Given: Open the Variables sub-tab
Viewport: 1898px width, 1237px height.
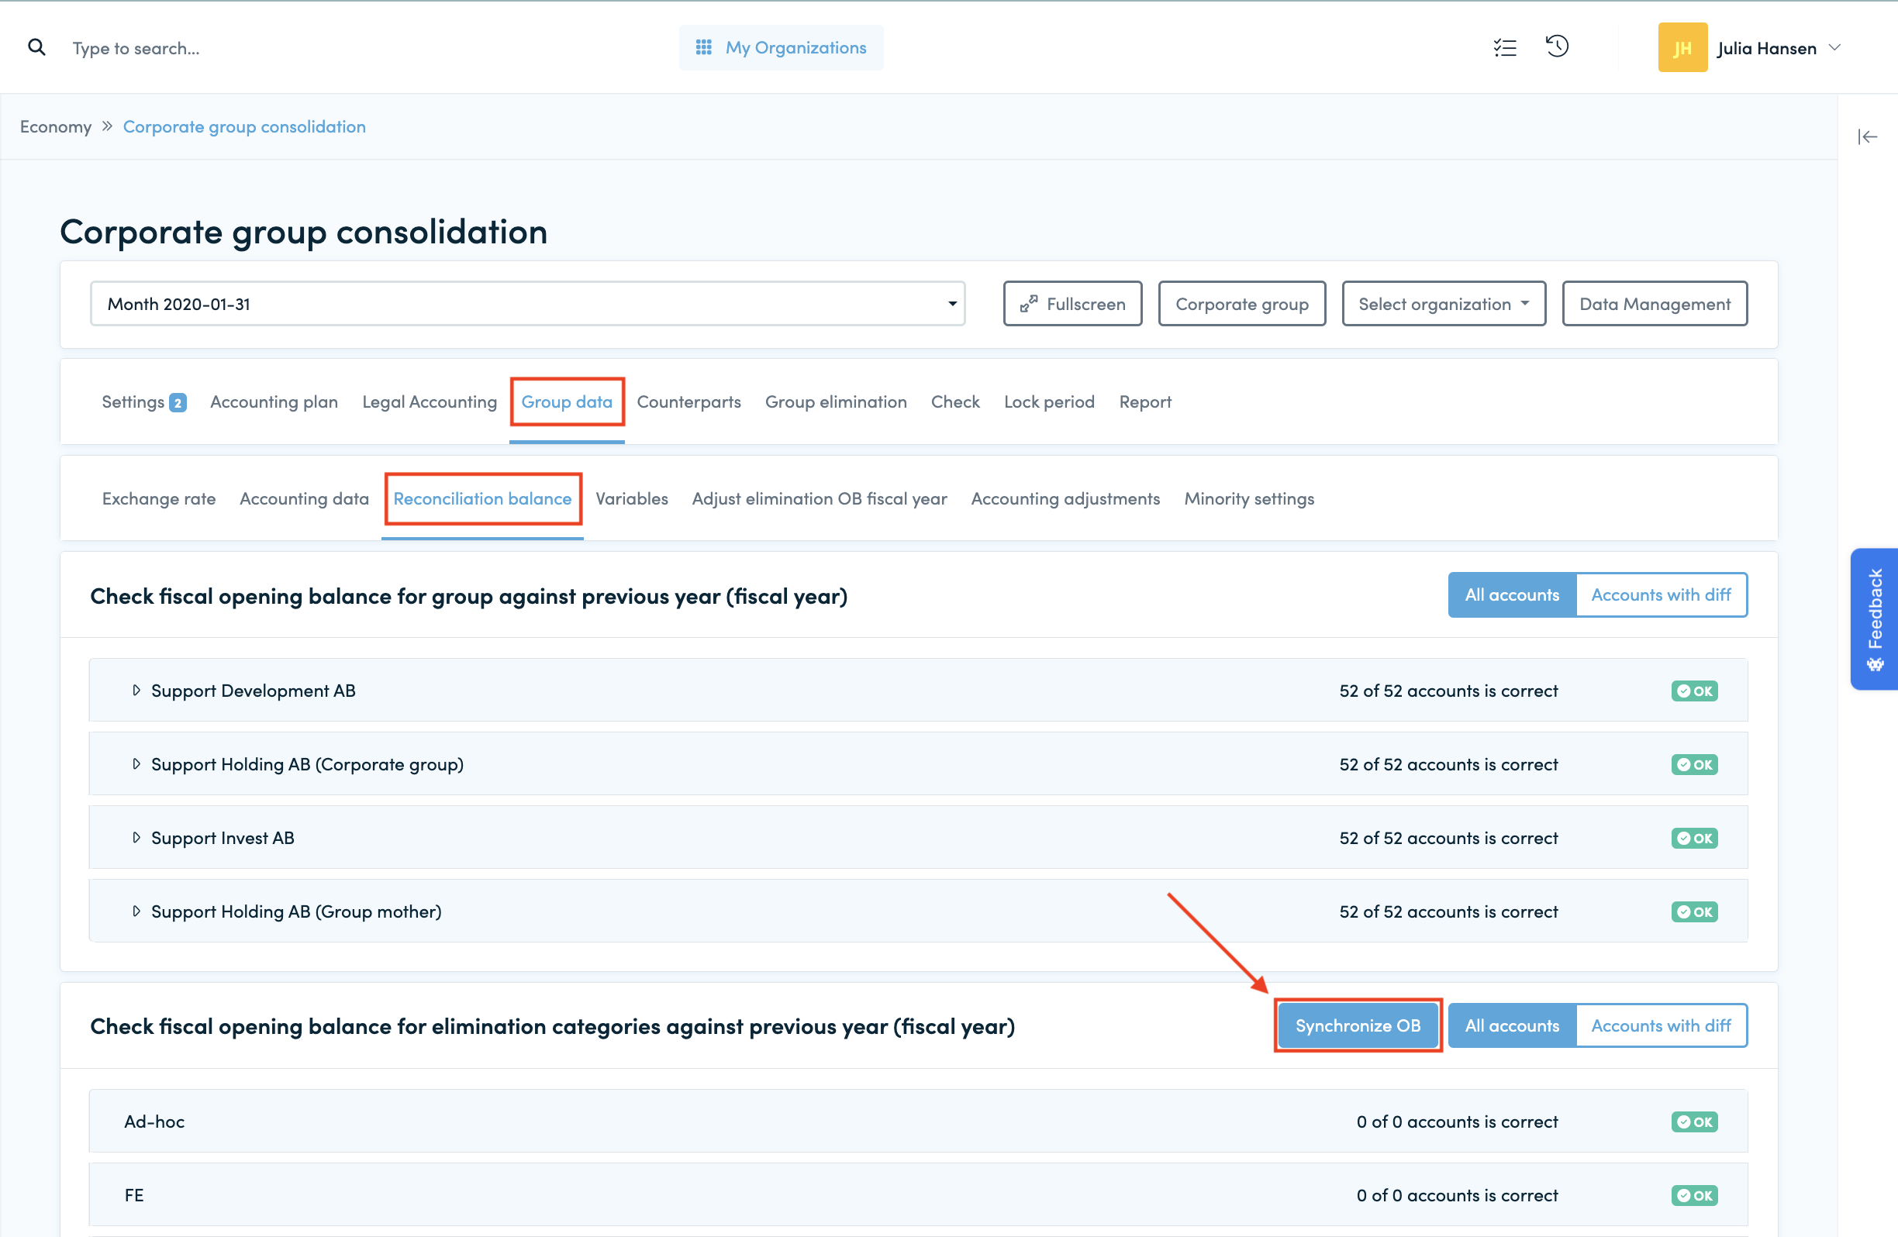Looking at the screenshot, I should (x=632, y=499).
